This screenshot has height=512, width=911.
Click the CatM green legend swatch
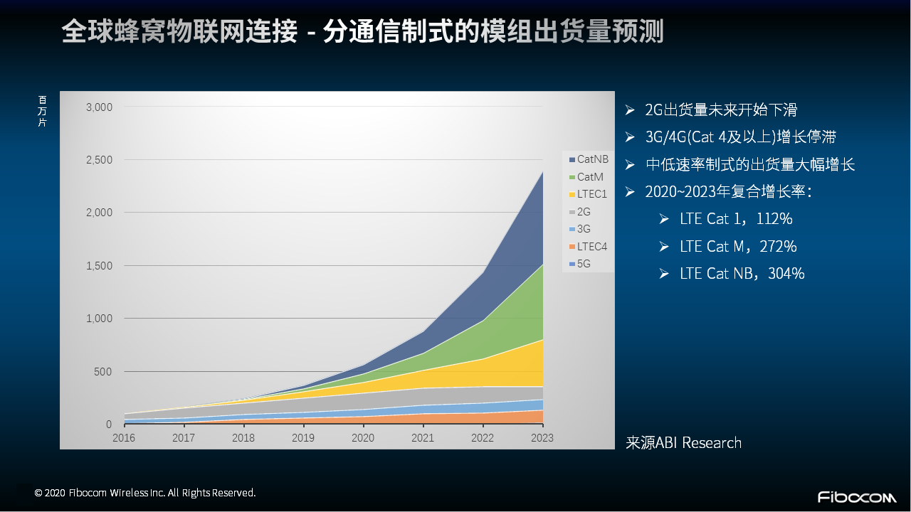click(x=572, y=177)
